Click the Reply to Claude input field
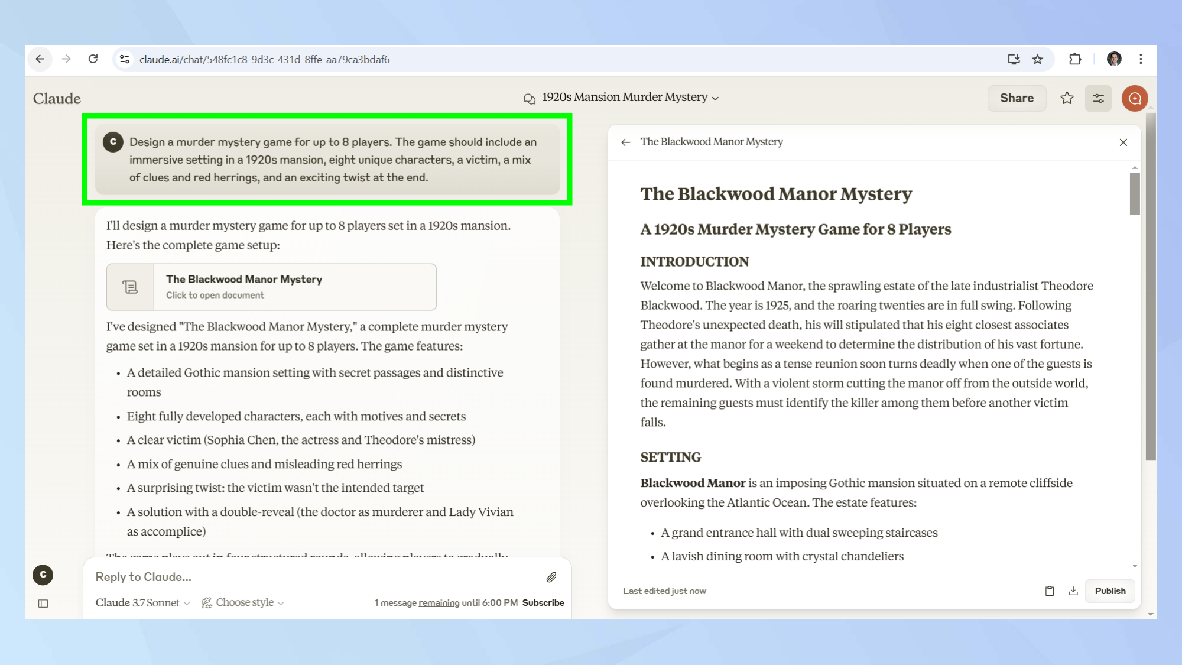Screen dimensions: 1182x665 [x=313, y=577]
